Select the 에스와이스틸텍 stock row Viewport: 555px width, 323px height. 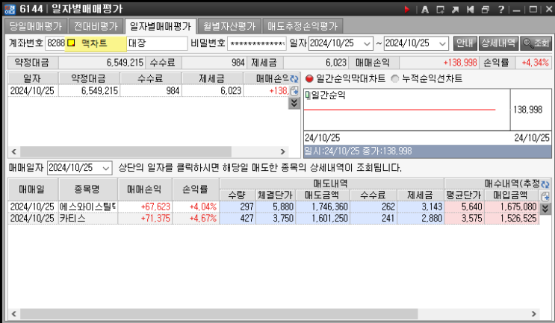click(x=273, y=207)
